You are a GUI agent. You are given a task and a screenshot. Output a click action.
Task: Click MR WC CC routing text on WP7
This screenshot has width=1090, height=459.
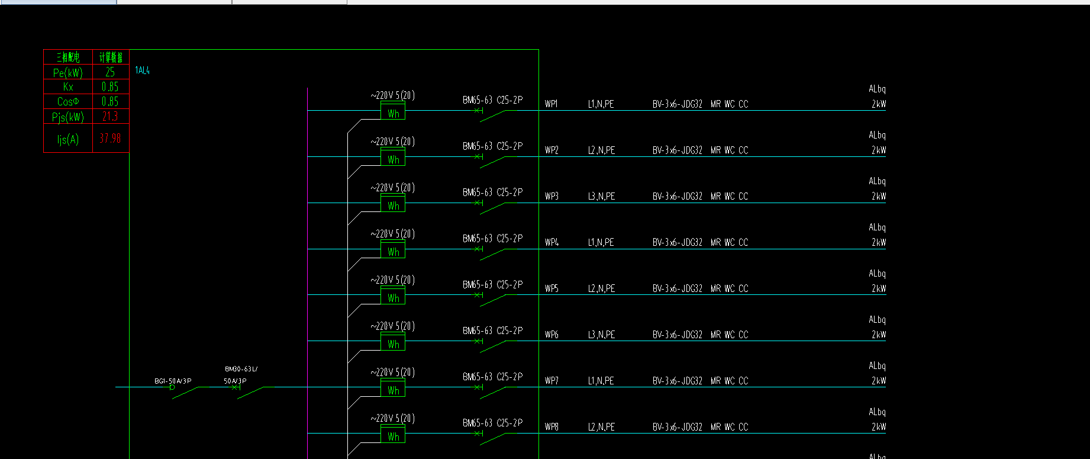click(x=729, y=381)
